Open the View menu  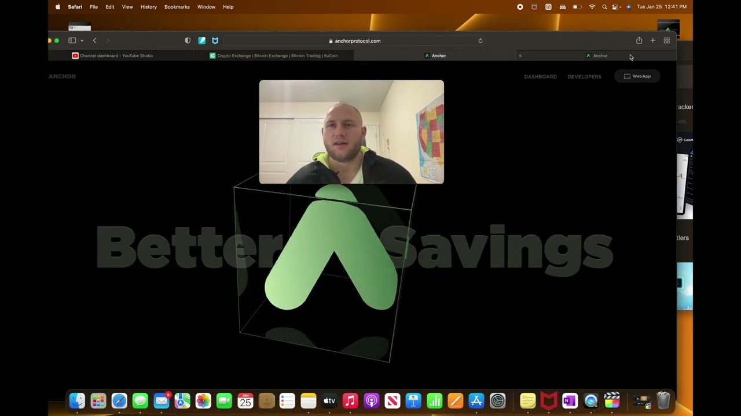127,7
